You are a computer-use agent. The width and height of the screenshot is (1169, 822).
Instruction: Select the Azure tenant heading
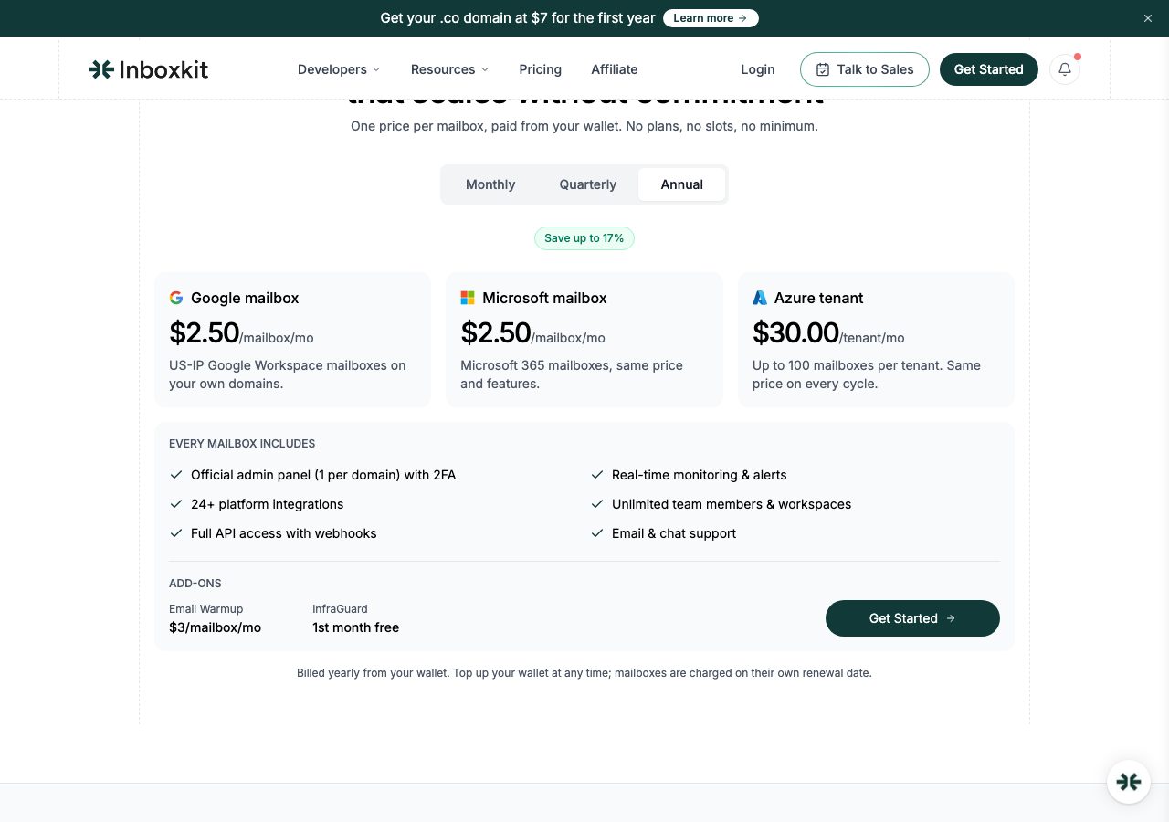[818, 298]
